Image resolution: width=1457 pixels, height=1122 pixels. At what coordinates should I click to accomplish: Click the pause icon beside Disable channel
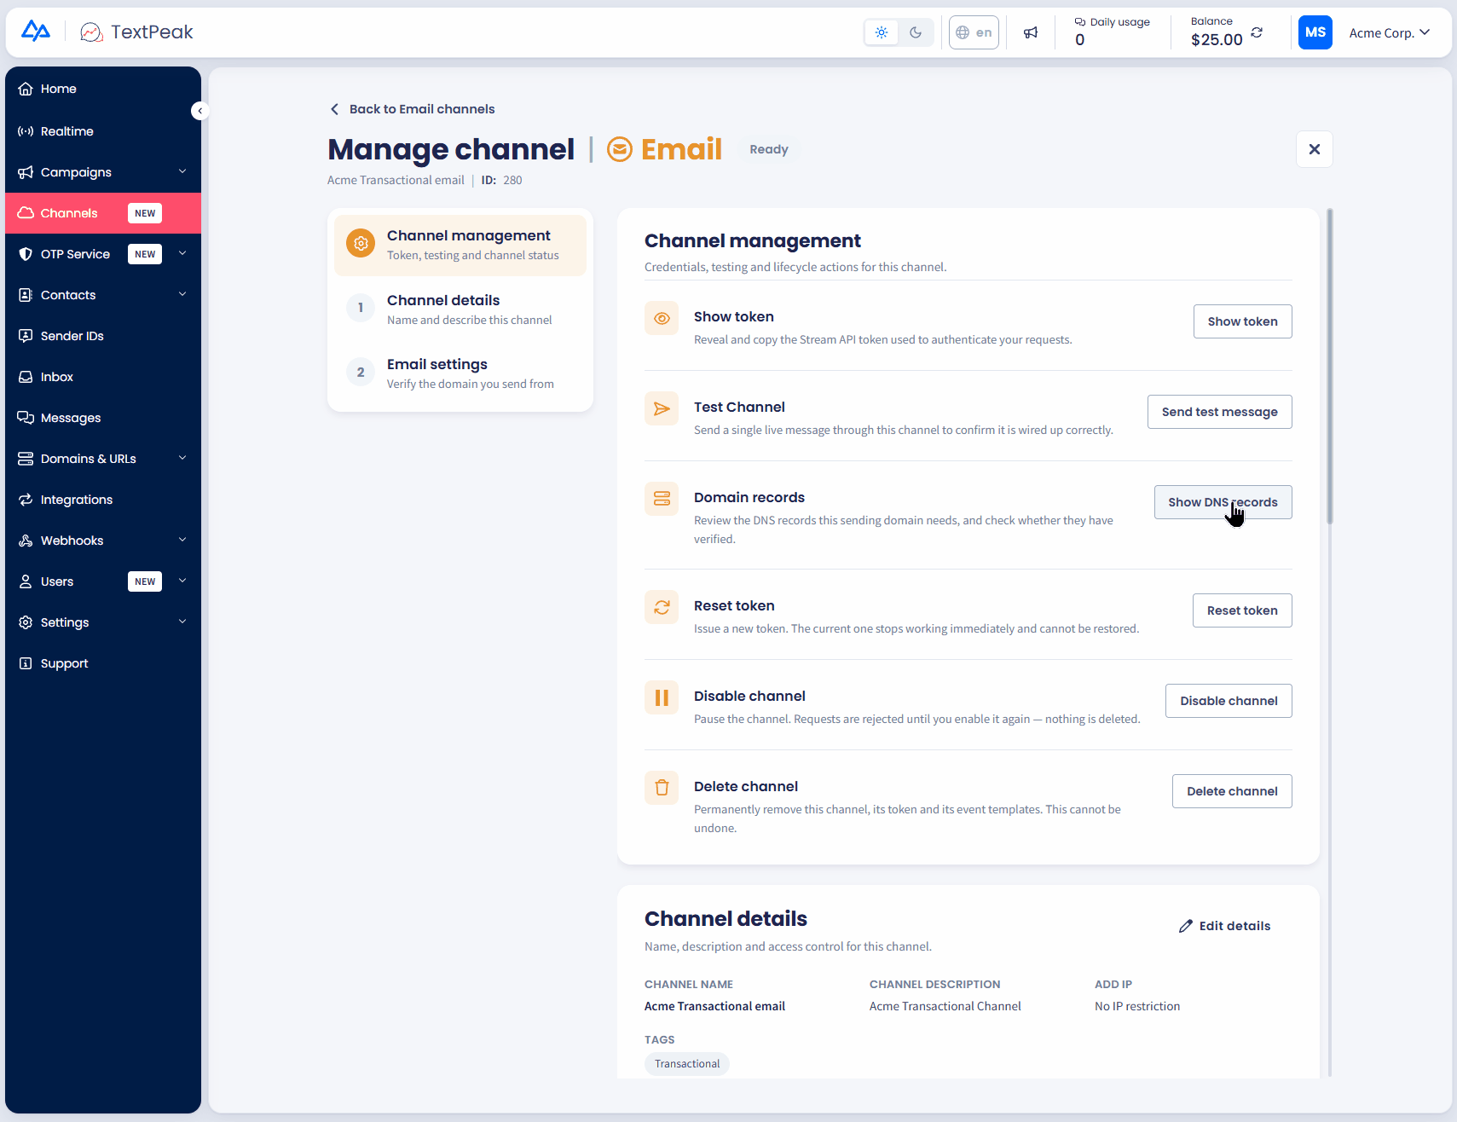click(x=662, y=697)
